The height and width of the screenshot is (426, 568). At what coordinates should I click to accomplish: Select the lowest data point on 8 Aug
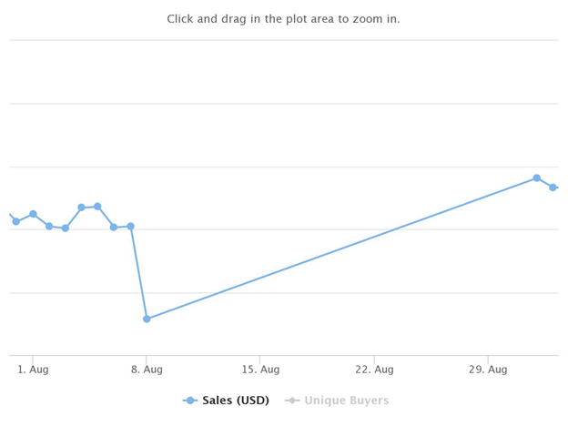pyautogui.click(x=147, y=319)
